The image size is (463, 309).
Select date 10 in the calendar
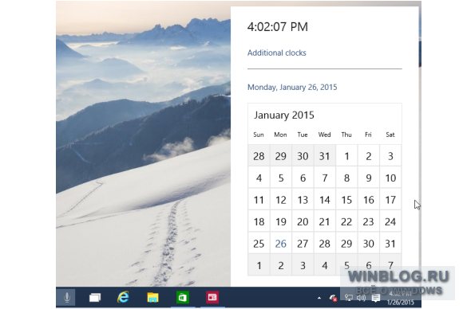point(390,178)
